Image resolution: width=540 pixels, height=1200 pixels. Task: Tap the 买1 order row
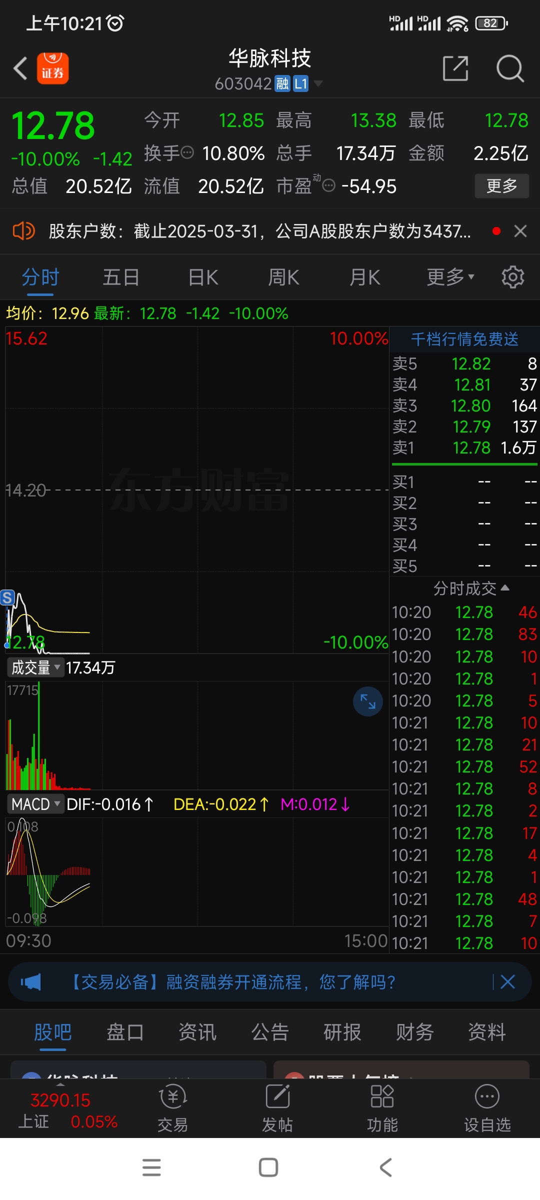464,482
